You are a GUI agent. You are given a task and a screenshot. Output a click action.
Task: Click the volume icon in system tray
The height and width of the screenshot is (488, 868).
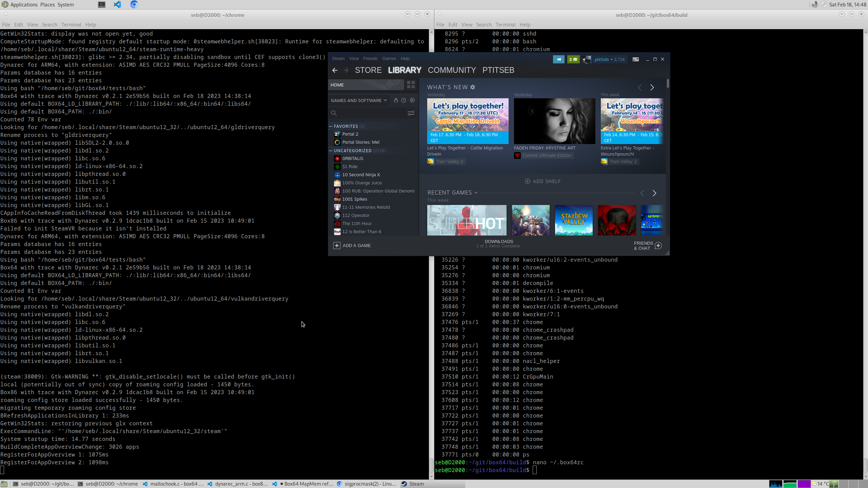pyautogui.click(x=814, y=4)
